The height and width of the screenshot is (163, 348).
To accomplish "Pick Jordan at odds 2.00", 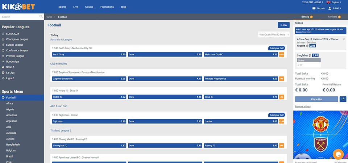I will tap(241, 121).
